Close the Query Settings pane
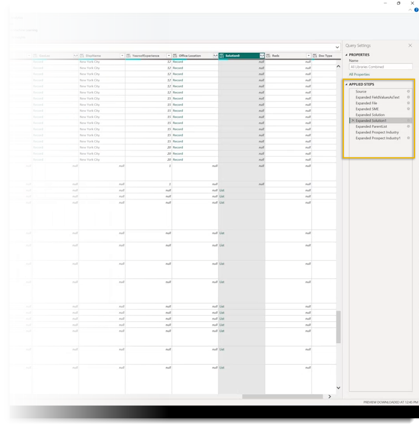 (410, 46)
